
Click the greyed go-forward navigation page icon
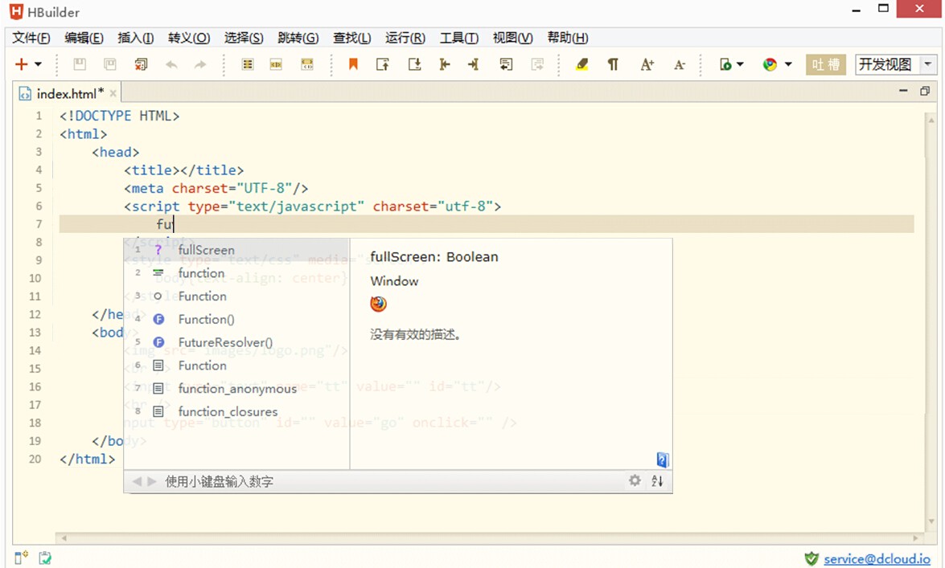click(537, 63)
